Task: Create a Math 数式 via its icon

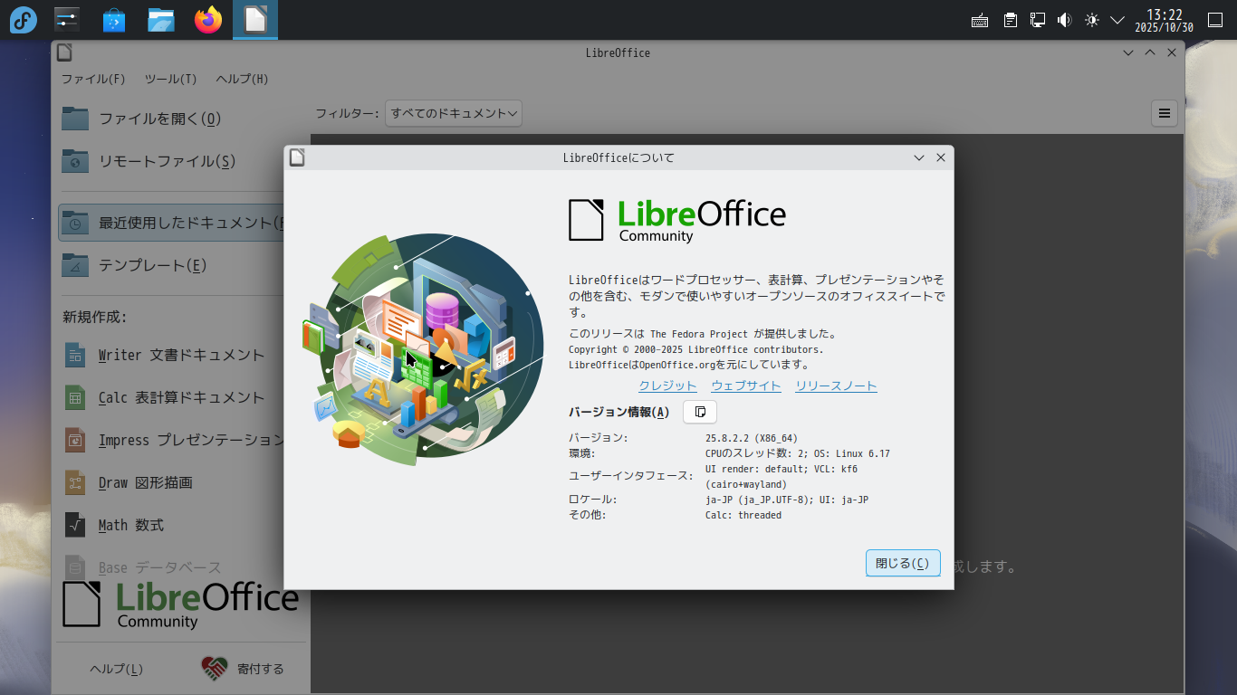Action: click(75, 525)
